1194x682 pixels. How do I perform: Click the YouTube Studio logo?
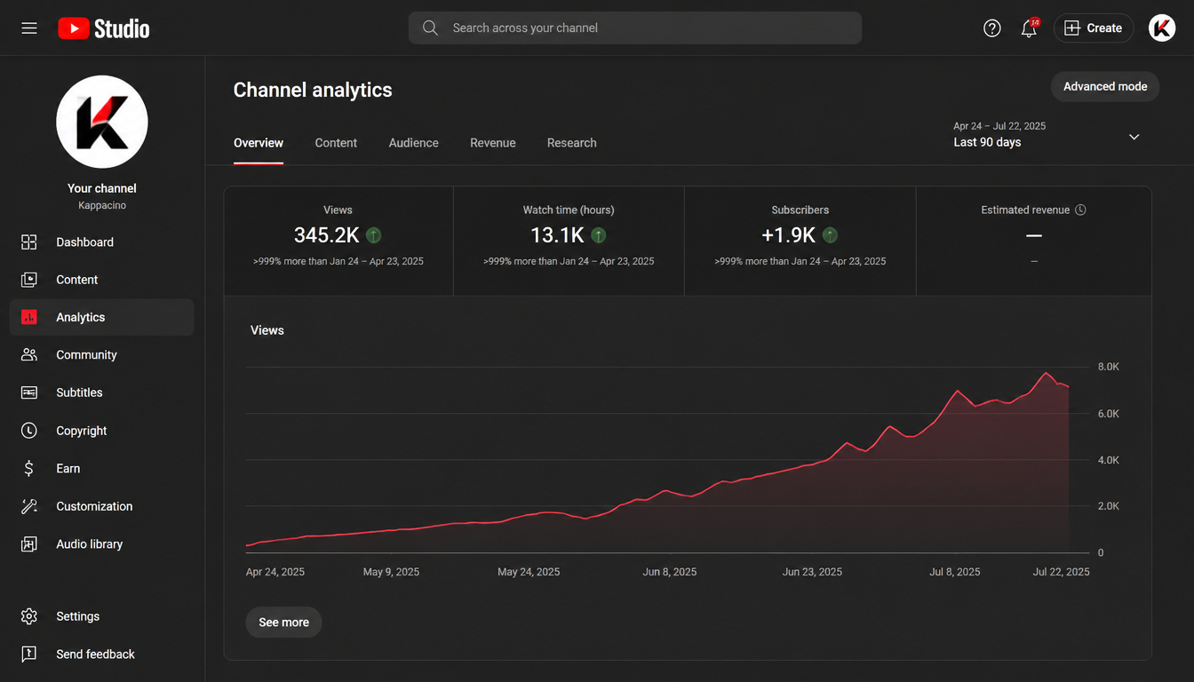click(104, 28)
